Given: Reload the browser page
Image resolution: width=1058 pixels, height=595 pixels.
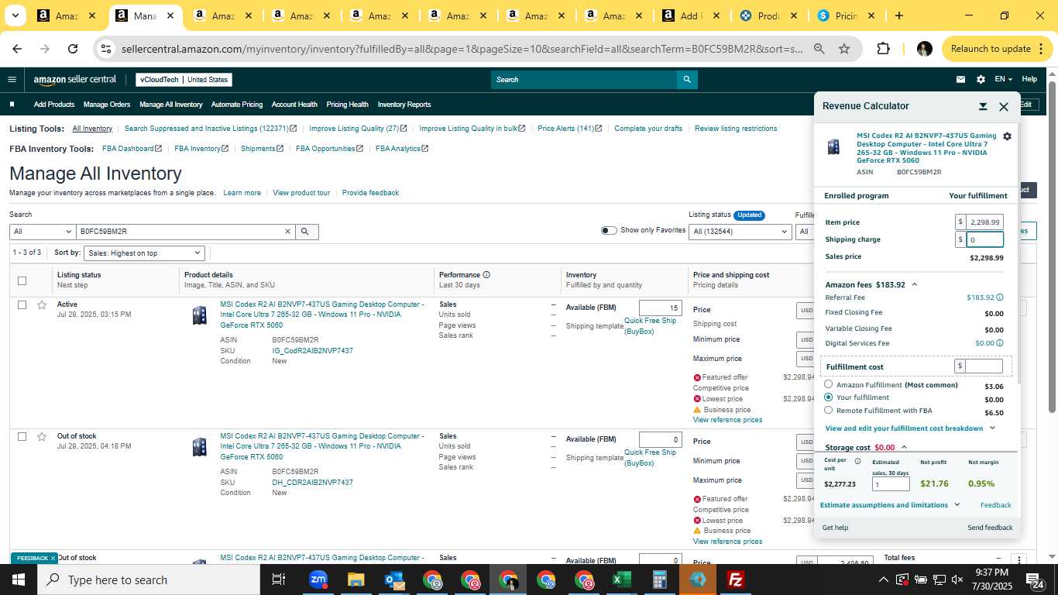Looking at the screenshot, I should click(73, 49).
